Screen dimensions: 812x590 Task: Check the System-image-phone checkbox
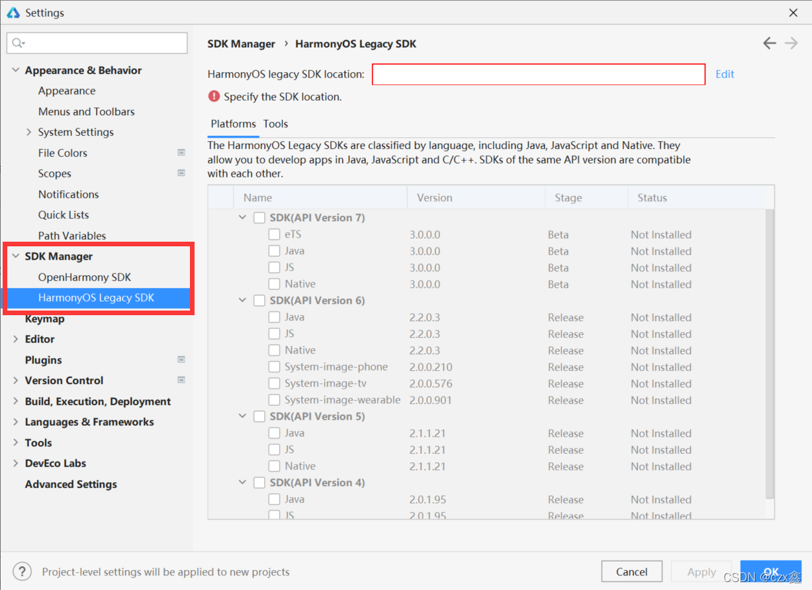tap(274, 367)
